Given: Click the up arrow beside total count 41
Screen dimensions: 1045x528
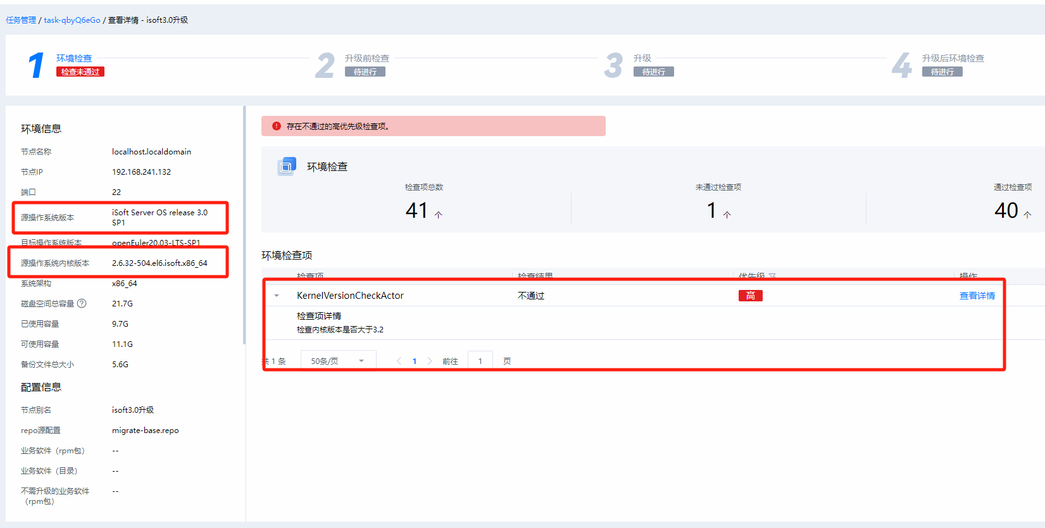Looking at the screenshot, I should [x=438, y=215].
